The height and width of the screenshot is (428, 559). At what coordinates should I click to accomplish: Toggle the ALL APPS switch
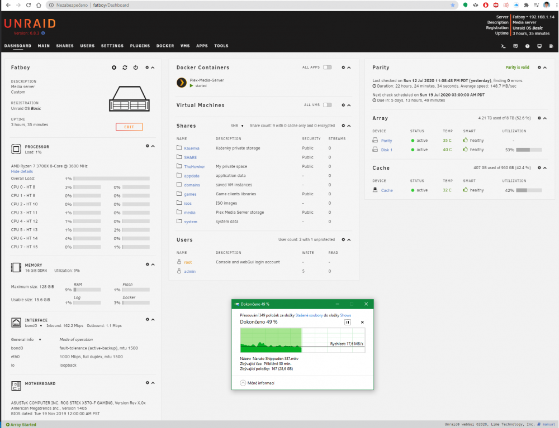[327, 68]
